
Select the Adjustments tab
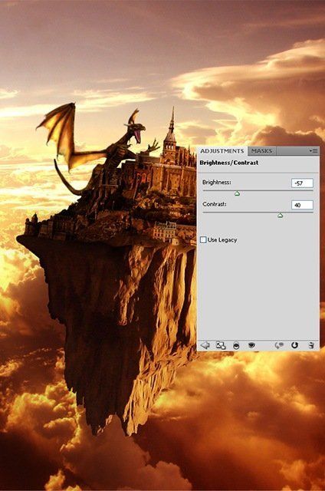coord(222,151)
